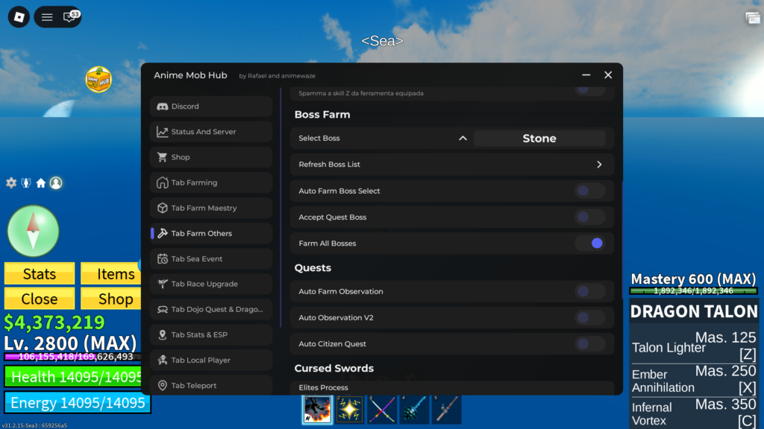Viewport: 764px width, 429px height.
Task: Click the blue Energy bar
Action: [x=78, y=403]
